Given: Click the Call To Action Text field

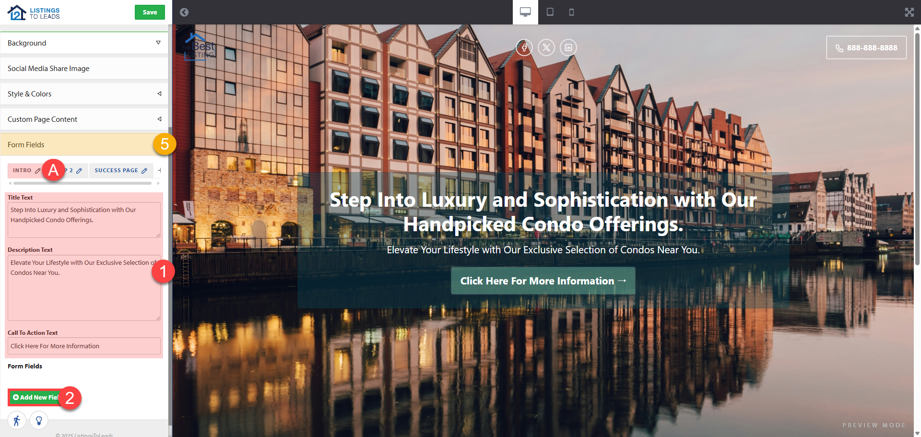Looking at the screenshot, I should click(84, 346).
